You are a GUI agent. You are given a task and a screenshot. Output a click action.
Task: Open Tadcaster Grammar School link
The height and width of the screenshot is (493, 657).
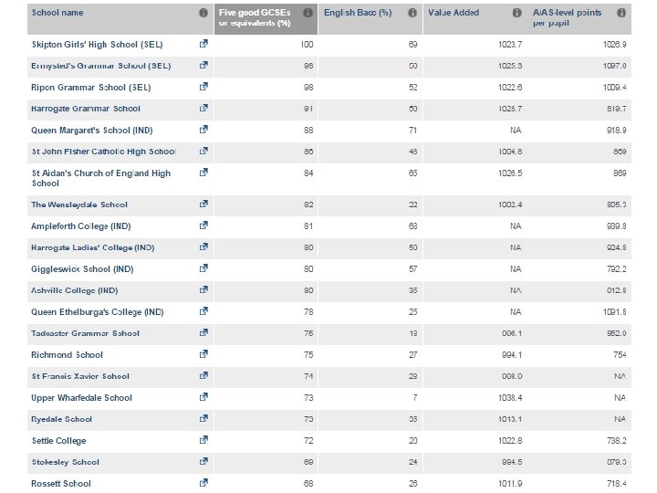tap(85, 333)
